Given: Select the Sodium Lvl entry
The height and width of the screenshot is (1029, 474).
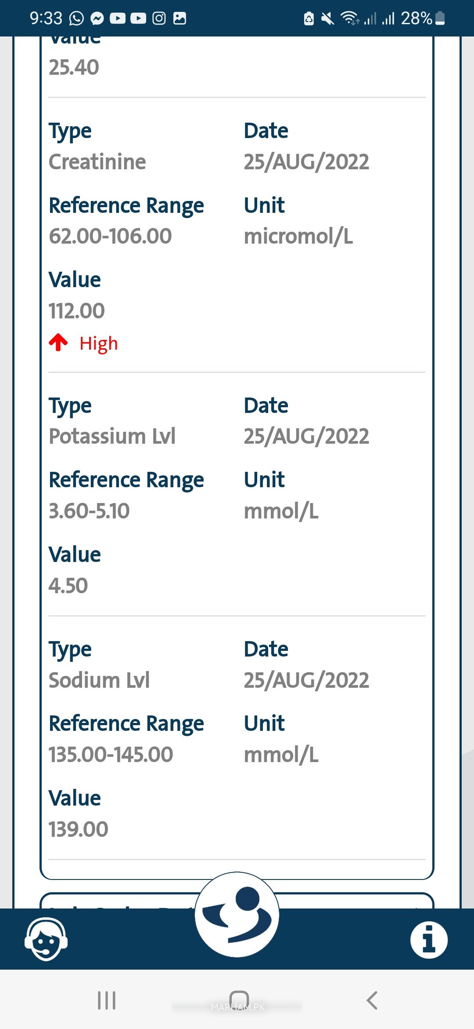Looking at the screenshot, I should pos(99,680).
